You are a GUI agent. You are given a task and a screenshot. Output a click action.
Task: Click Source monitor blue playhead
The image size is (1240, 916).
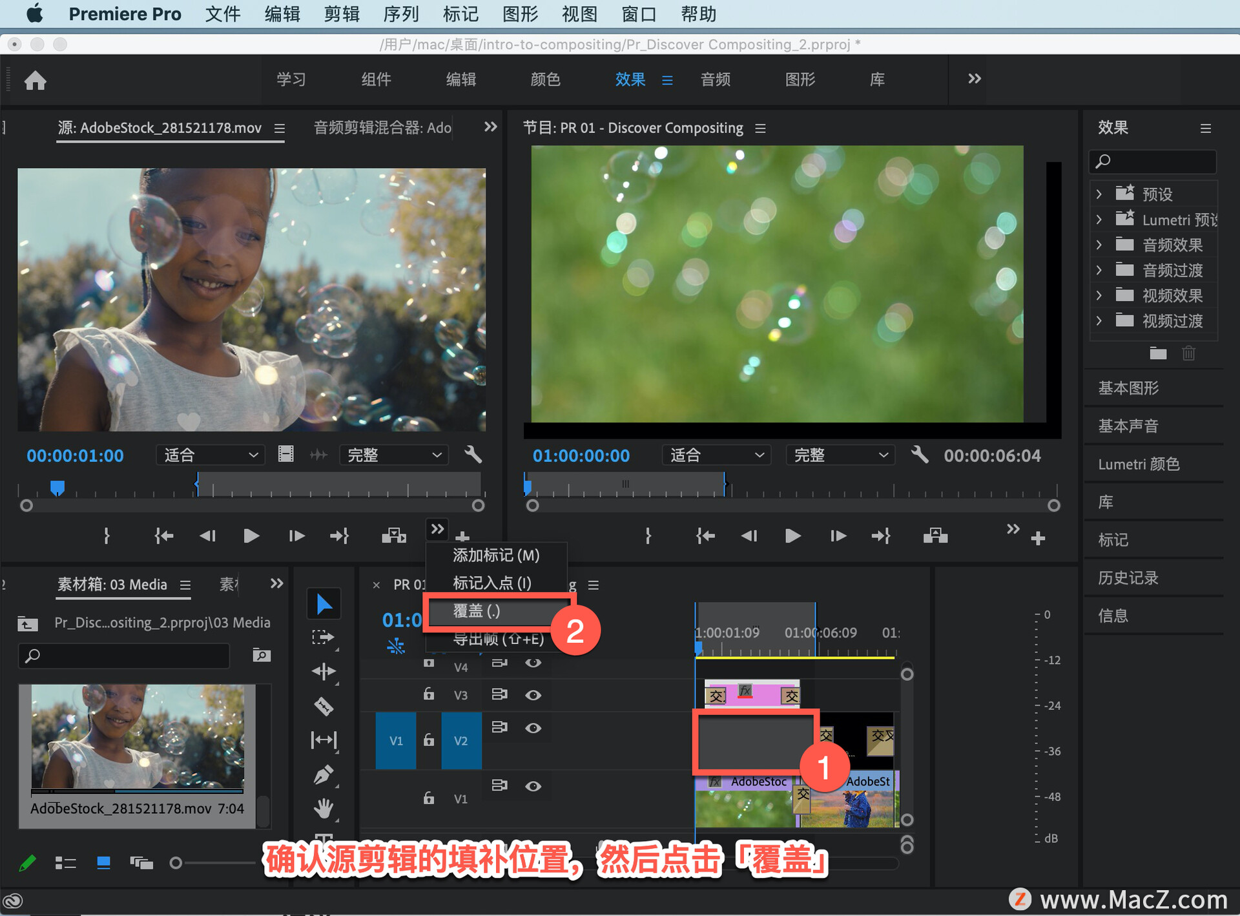[x=57, y=487]
